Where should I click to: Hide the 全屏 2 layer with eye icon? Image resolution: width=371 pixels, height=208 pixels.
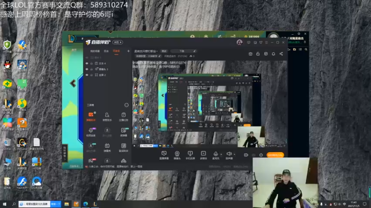click(x=87, y=75)
